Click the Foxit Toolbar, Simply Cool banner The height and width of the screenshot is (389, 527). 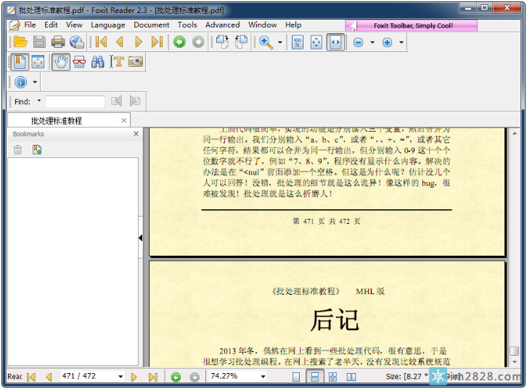[x=412, y=25]
